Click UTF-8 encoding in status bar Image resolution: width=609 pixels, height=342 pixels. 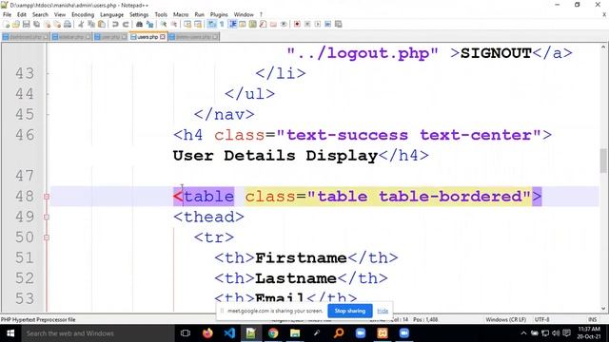pos(541,319)
